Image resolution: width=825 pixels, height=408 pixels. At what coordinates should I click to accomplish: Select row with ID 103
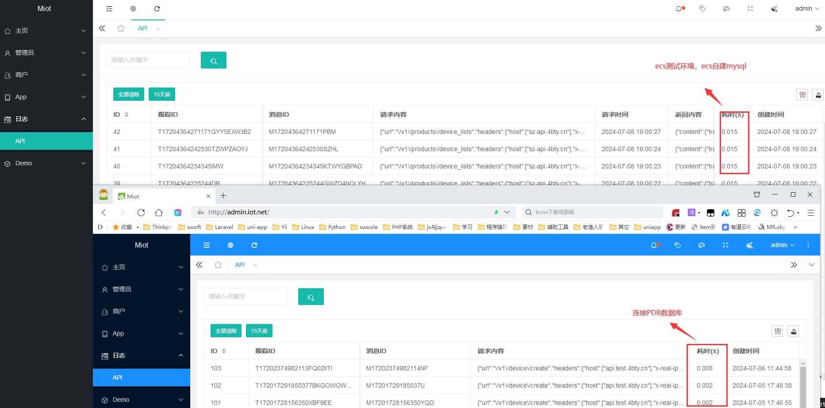pos(502,368)
